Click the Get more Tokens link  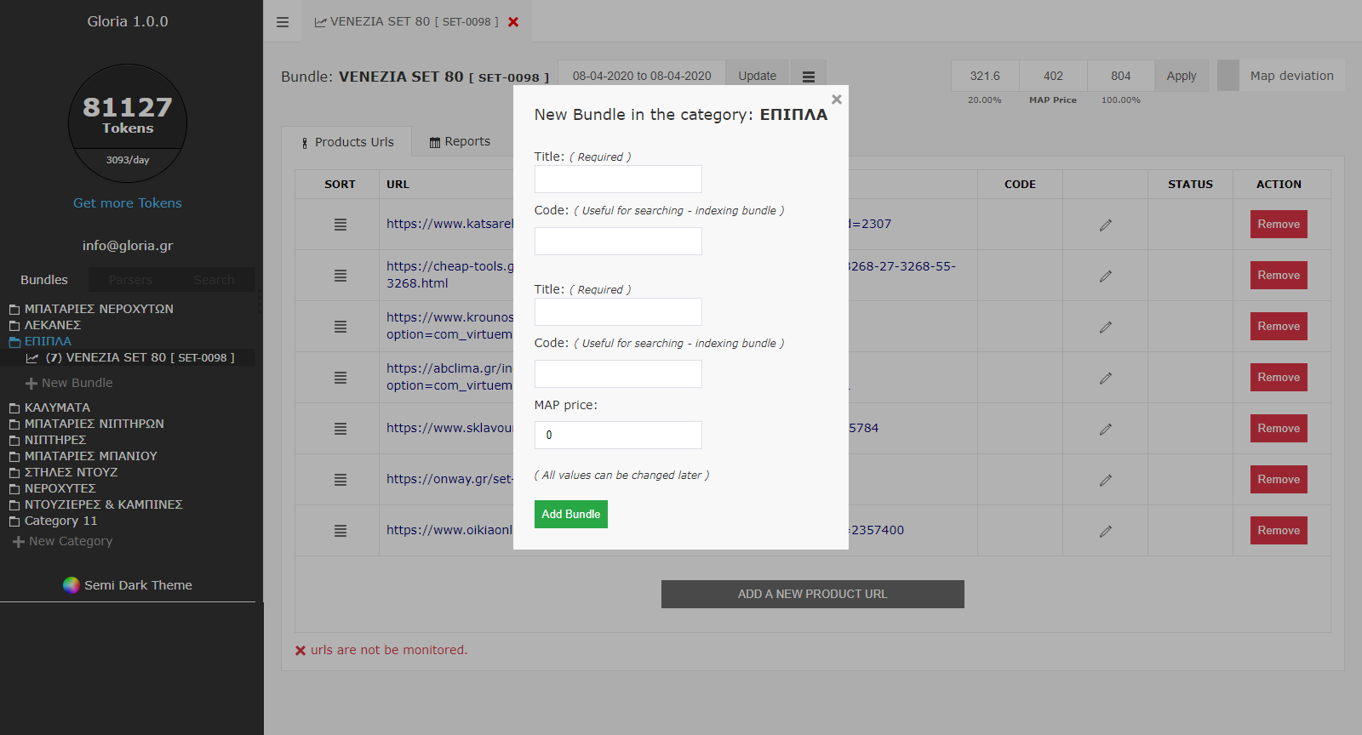128,203
